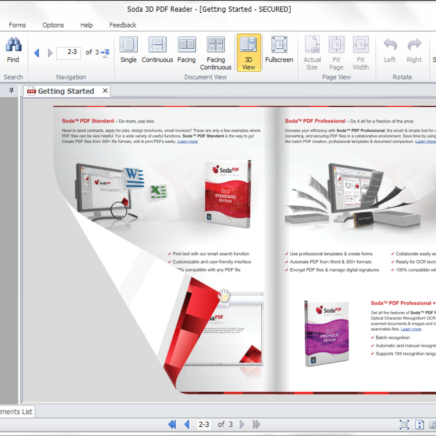The width and height of the screenshot is (436, 436).
Task: Open the Help menu
Action: tap(86, 25)
